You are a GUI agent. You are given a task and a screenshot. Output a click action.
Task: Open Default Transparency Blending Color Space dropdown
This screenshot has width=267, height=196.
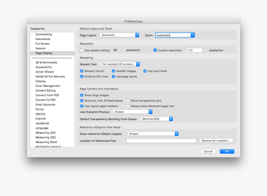tap(157, 119)
